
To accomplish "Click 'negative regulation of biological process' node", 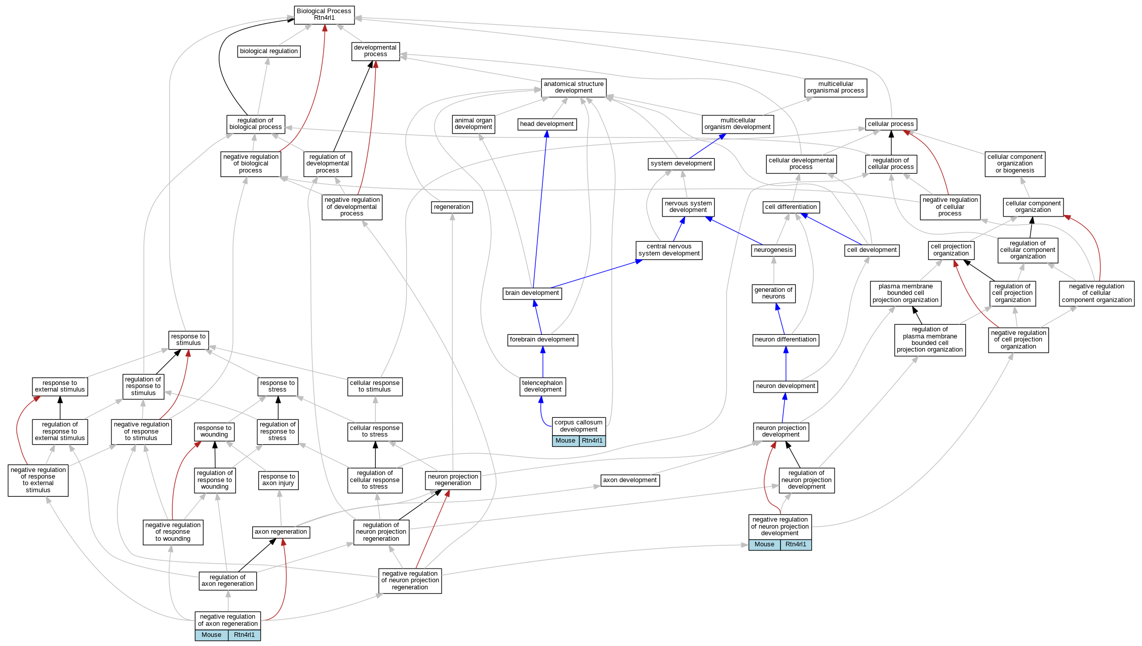I will click(251, 164).
